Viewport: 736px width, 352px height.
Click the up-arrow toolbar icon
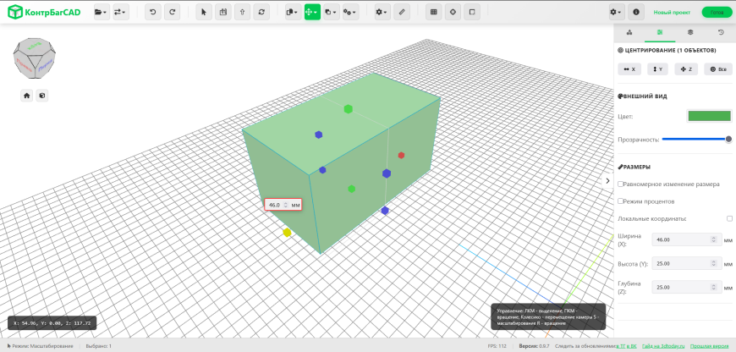242,12
